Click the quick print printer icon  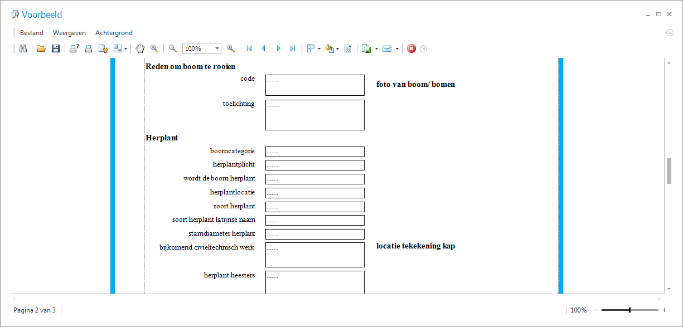[88, 48]
